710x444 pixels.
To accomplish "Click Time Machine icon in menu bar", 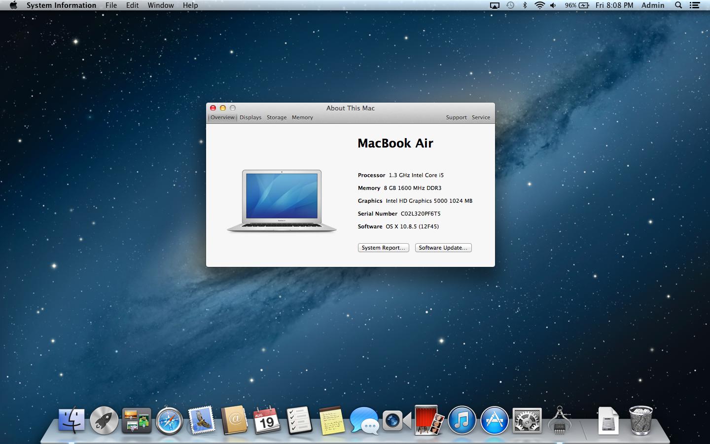I will tap(510, 5).
